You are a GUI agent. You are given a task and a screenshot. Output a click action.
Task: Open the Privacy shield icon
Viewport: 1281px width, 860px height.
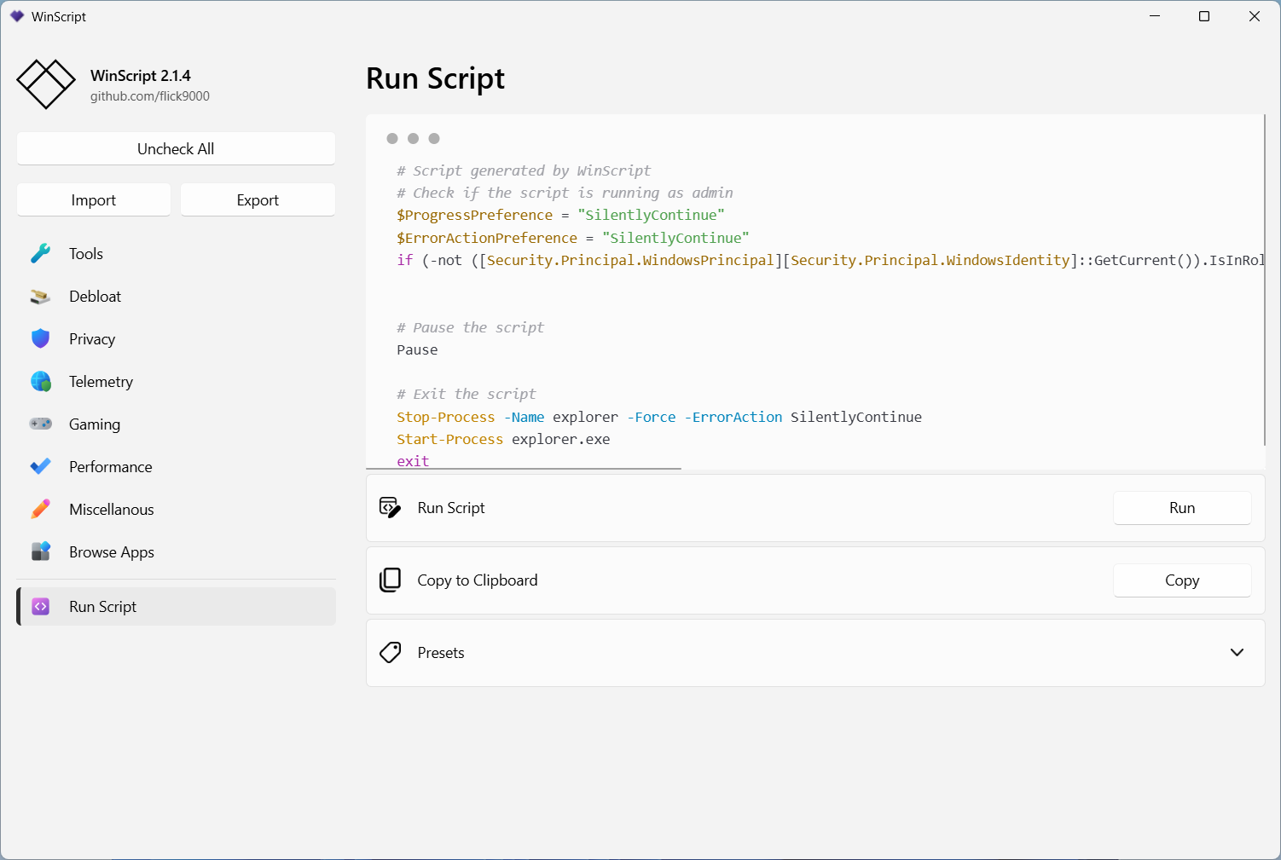pyautogui.click(x=40, y=339)
